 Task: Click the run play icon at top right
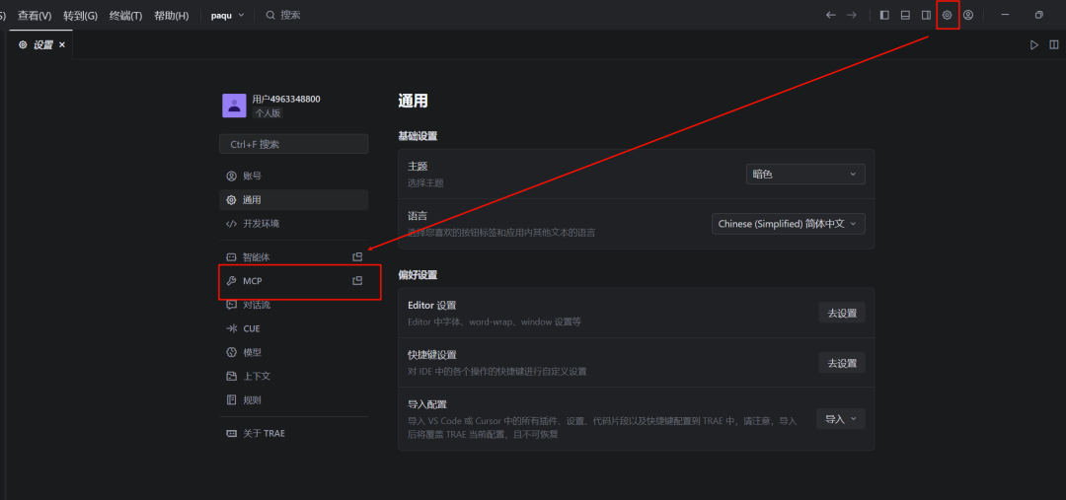click(1034, 44)
